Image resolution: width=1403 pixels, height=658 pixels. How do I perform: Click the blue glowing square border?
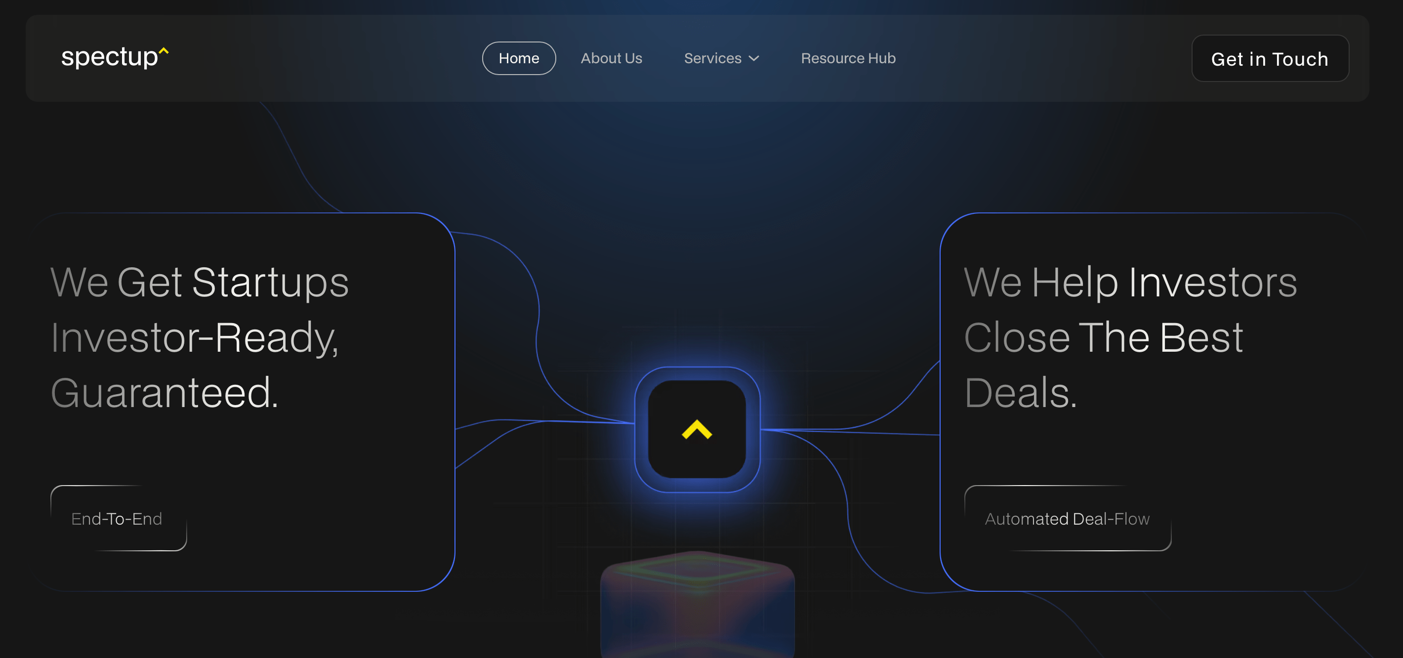642,430
